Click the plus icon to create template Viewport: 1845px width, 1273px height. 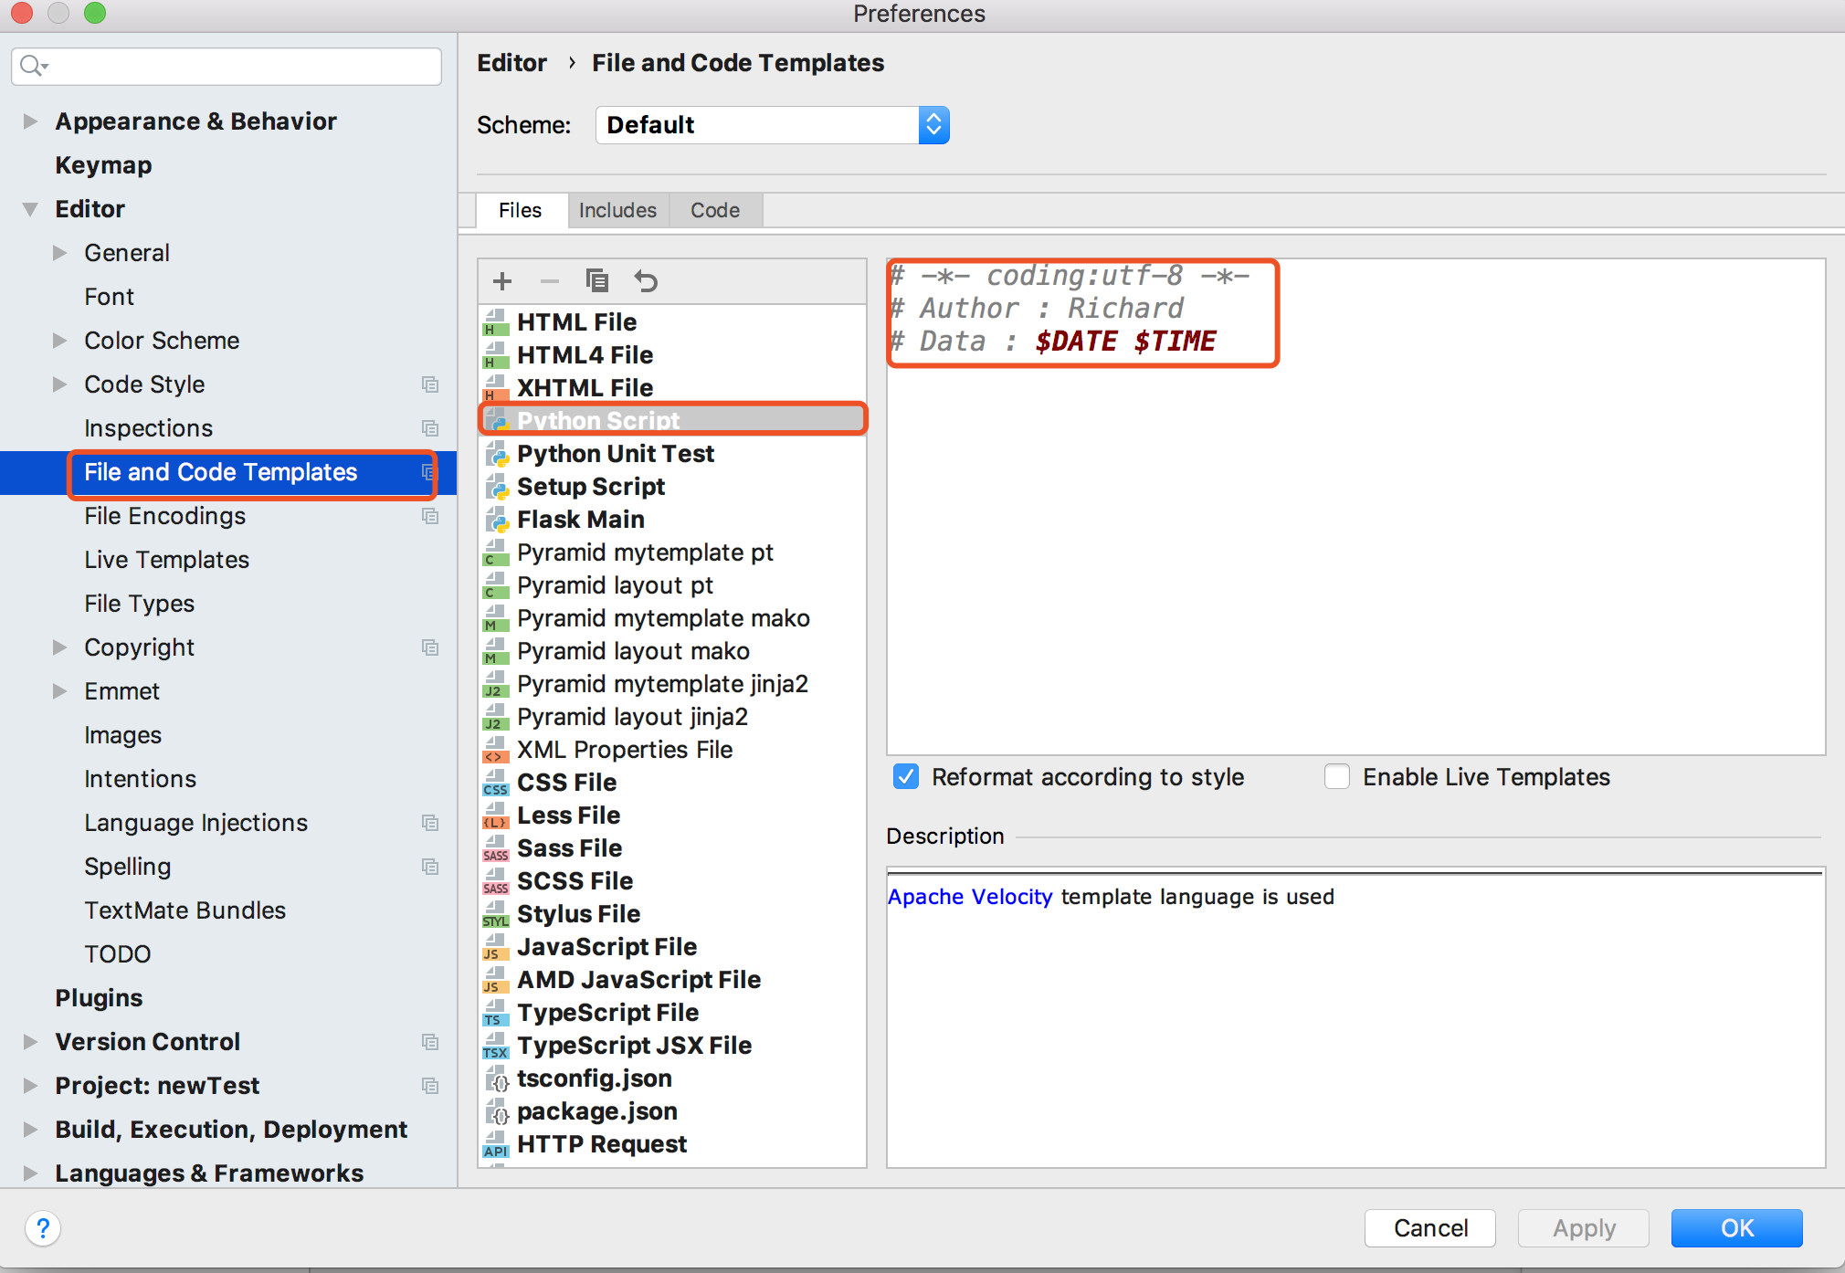click(x=502, y=281)
